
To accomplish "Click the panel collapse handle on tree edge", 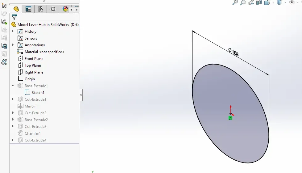I will (81, 95).
